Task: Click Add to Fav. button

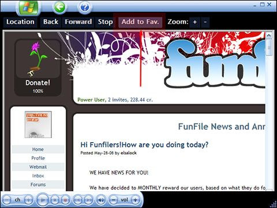Action: [x=140, y=22]
